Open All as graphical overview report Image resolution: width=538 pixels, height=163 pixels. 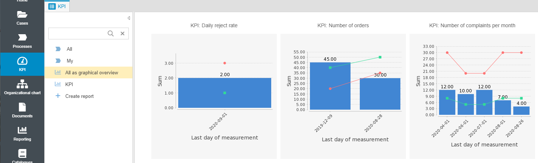click(92, 72)
